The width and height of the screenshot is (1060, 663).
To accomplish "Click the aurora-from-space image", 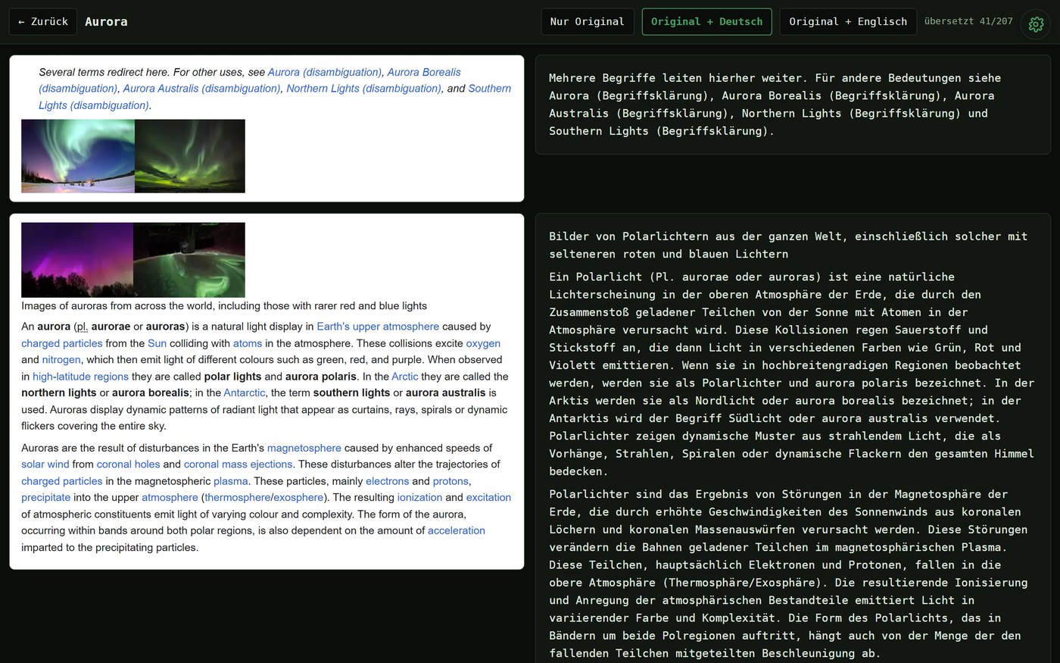I will pyautogui.click(x=189, y=260).
